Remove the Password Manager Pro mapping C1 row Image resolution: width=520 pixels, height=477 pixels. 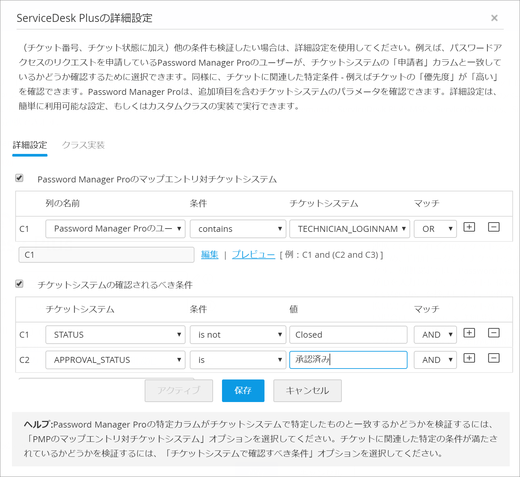pos(493,227)
